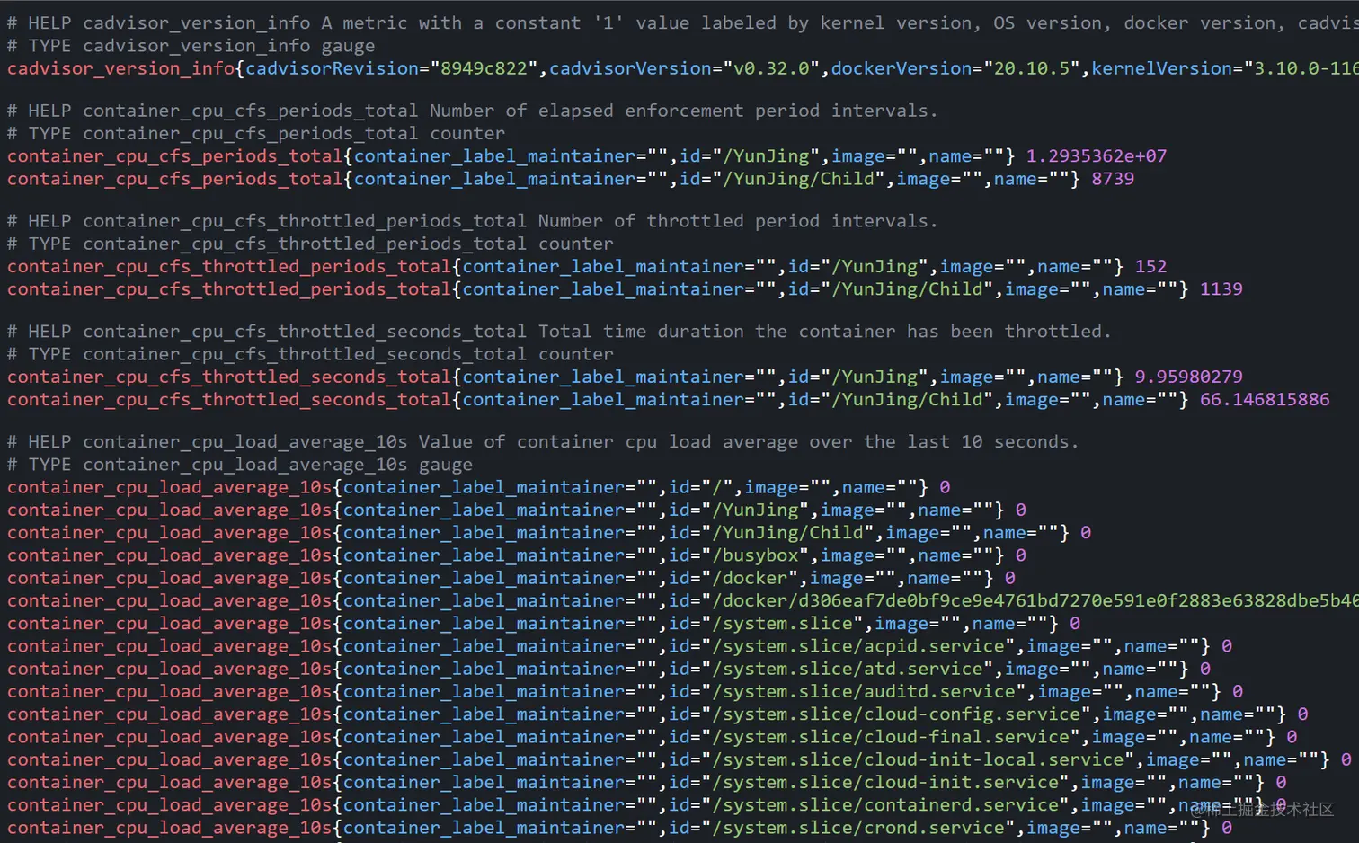Click id "/YunJing/Child" in the cfs_periods_total row

[x=798, y=179]
